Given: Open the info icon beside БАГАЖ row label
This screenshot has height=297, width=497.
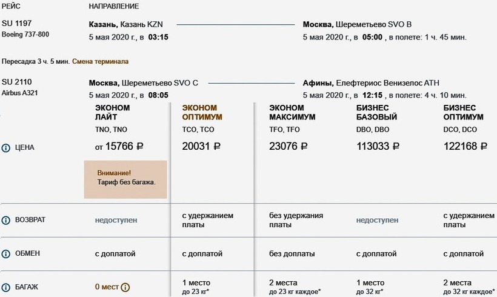Looking at the screenshot, I should (6, 287).
